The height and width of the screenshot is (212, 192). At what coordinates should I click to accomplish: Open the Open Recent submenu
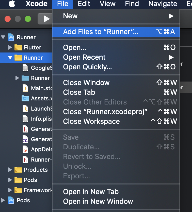point(116,57)
